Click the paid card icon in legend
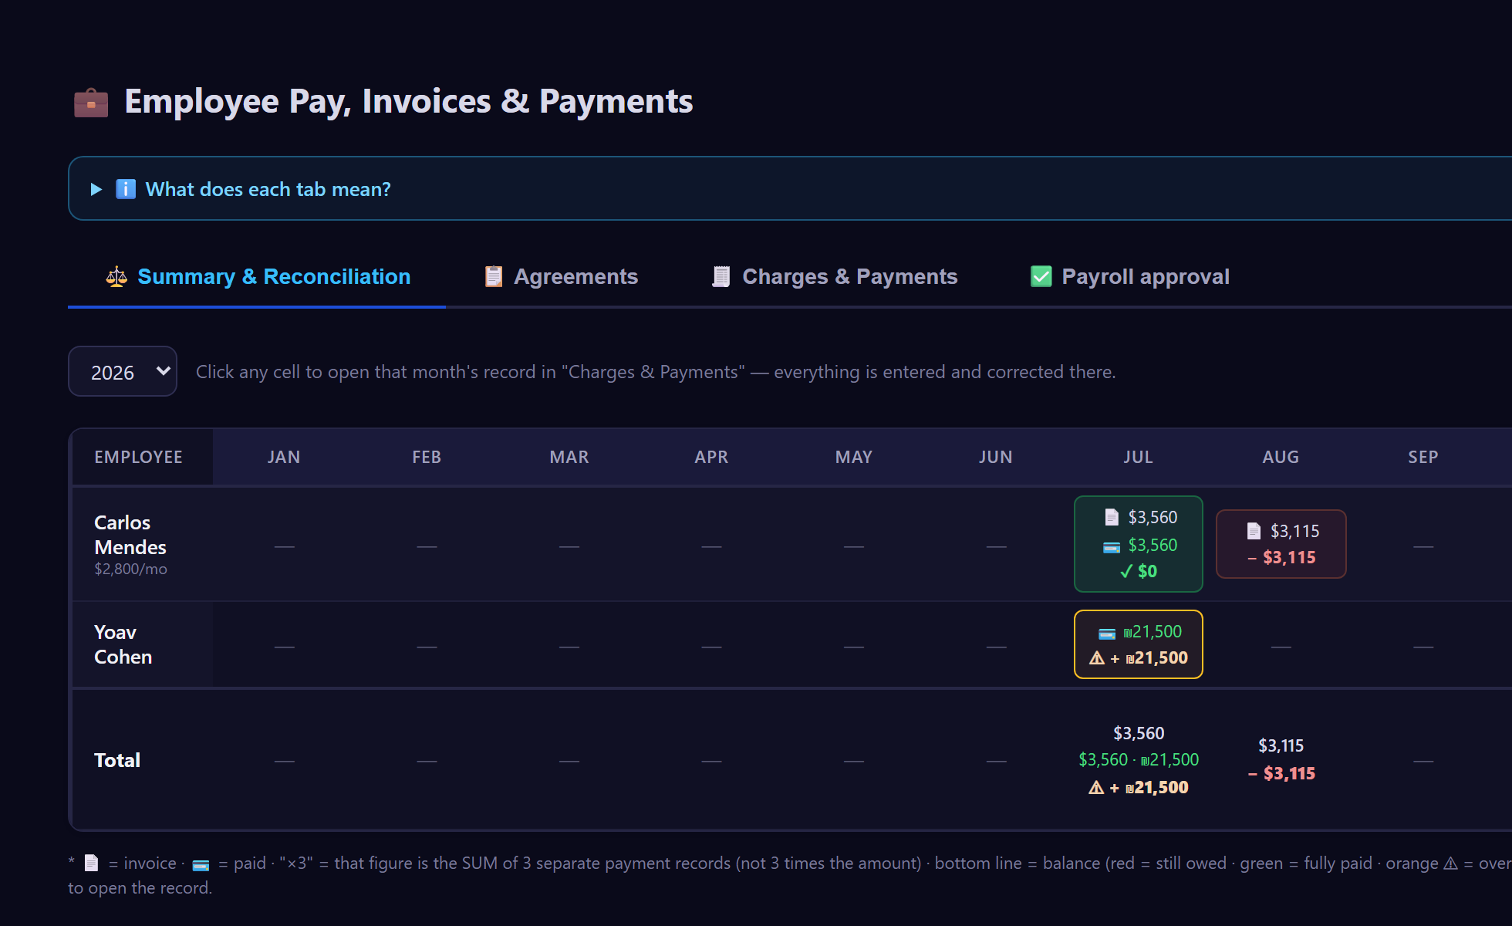Image resolution: width=1512 pixels, height=926 pixels. point(201,865)
